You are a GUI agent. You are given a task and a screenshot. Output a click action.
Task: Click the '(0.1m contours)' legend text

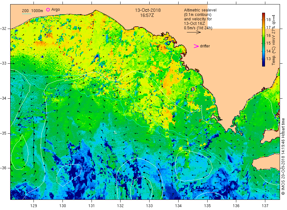point(198,15)
